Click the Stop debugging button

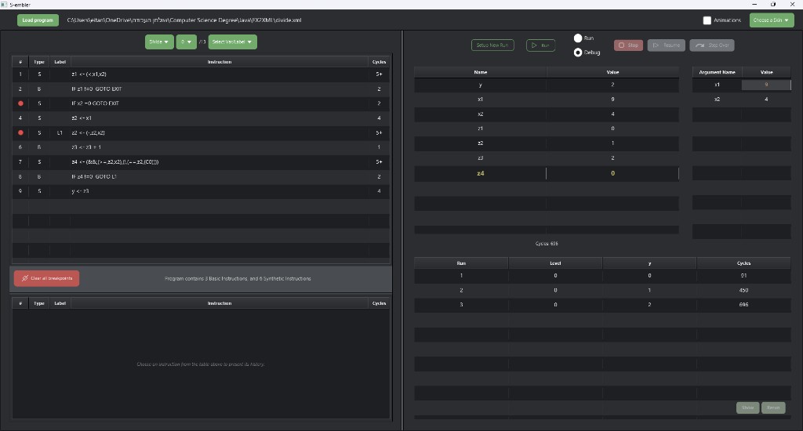pyautogui.click(x=628, y=45)
